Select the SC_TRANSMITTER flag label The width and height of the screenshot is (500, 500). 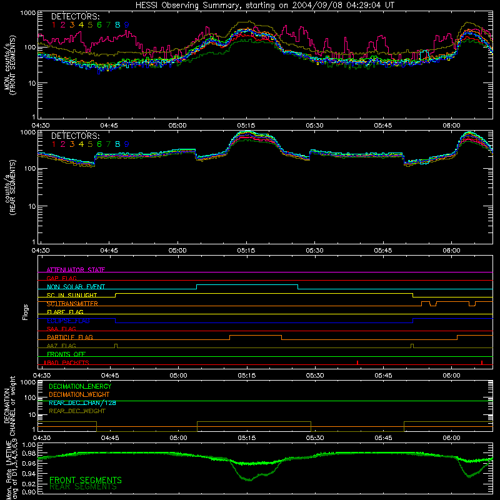72,304
